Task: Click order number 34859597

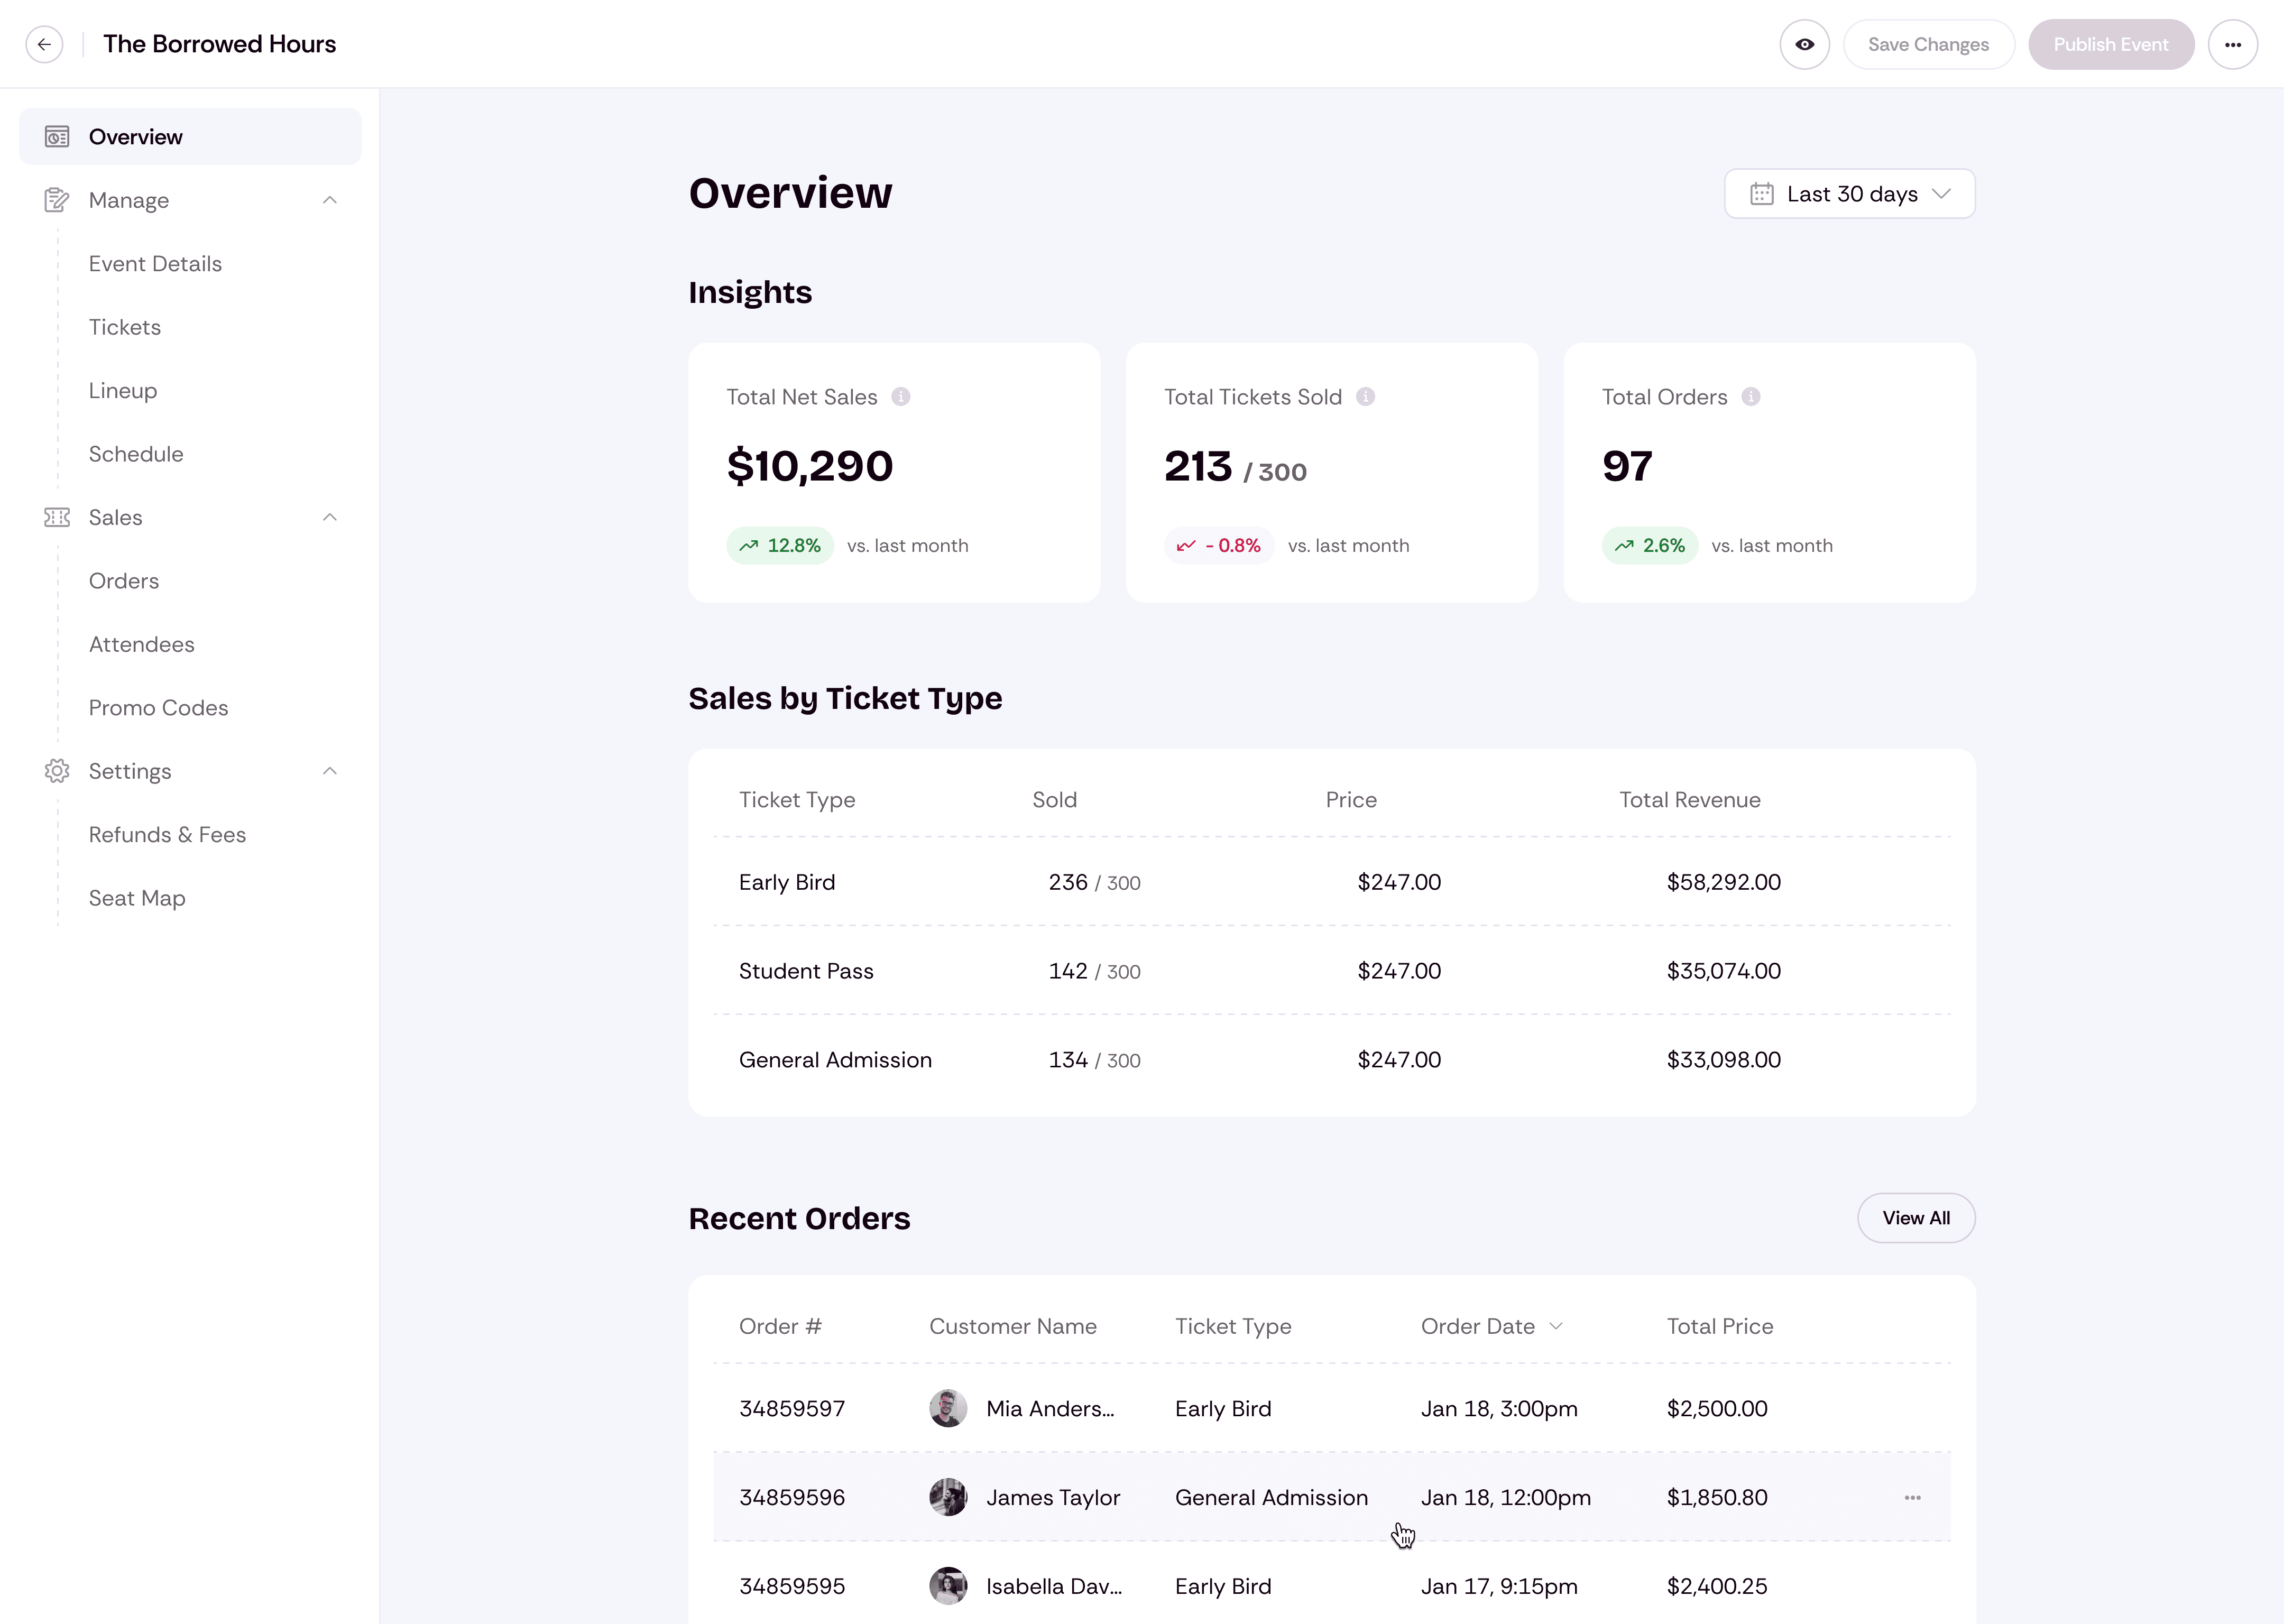Action: coord(792,1408)
